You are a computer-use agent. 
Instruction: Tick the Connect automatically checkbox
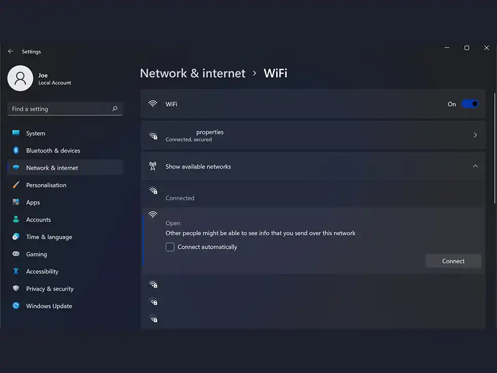170,247
